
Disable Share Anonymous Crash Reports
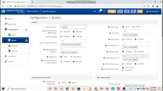(x=61, y=62)
